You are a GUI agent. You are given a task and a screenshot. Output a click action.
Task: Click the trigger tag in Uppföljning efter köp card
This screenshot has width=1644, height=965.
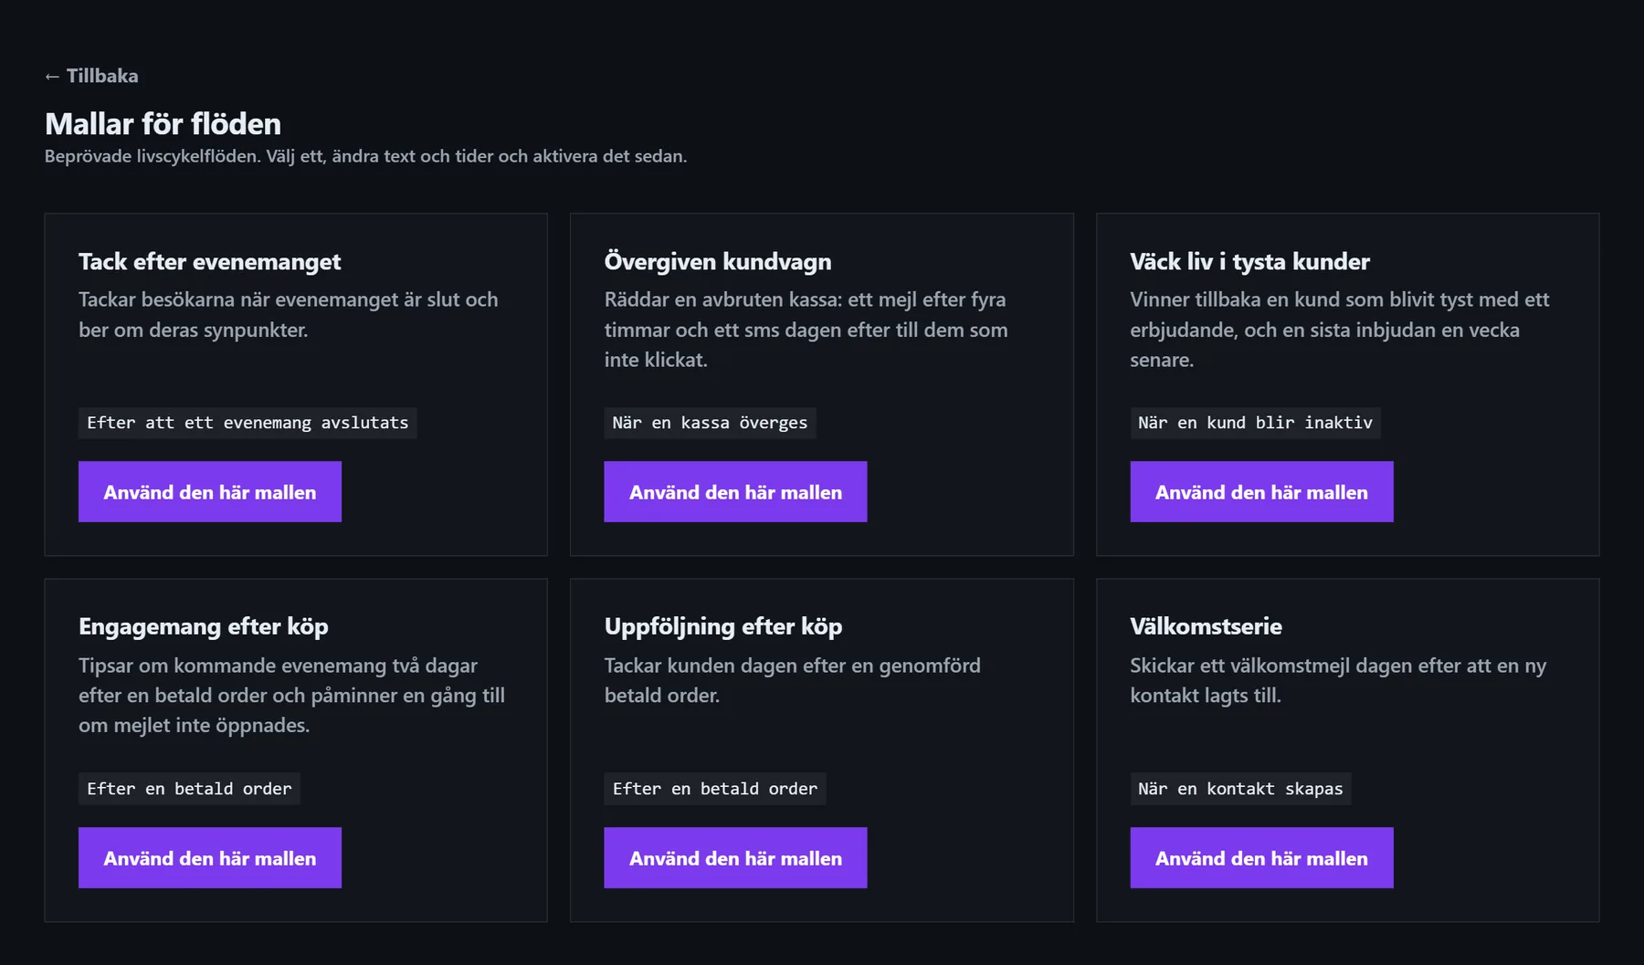[x=715, y=789]
